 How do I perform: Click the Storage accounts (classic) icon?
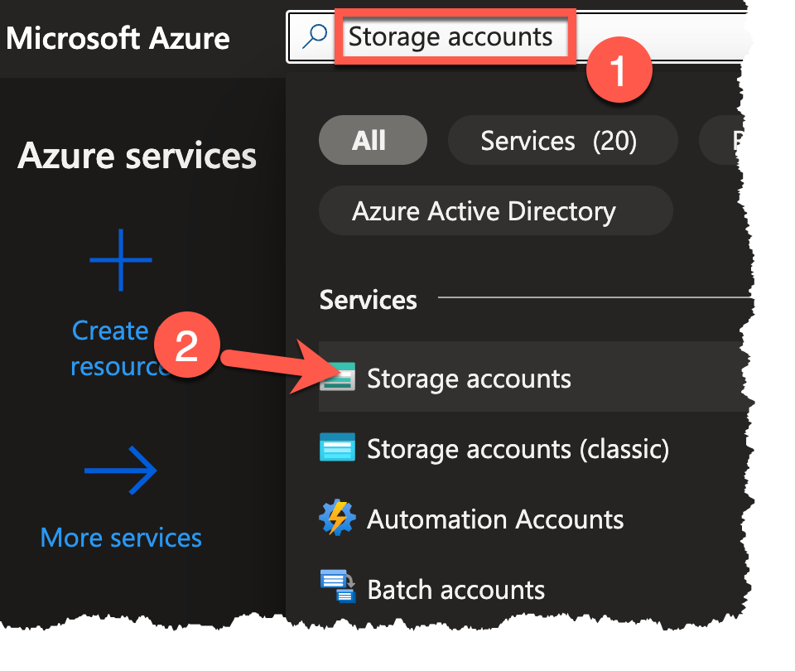[x=337, y=448]
